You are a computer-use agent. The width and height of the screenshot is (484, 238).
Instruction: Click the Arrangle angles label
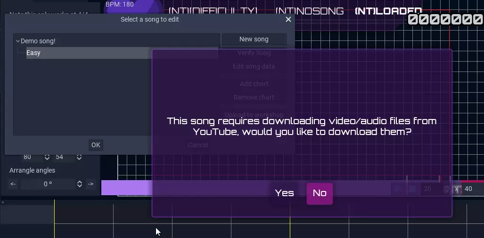[x=32, y=171]
